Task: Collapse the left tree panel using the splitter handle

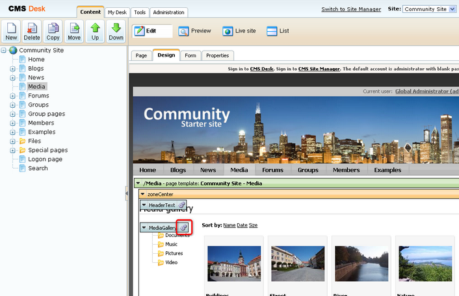Action: pyautogui.click(x=127, y=193)
